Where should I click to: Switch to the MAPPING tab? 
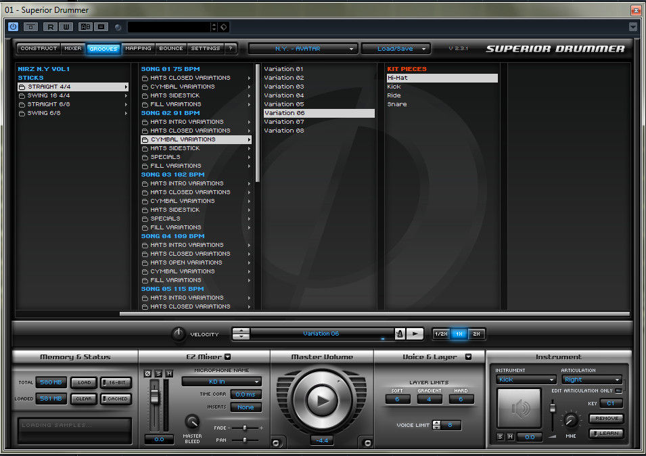[x=138, y=49]
